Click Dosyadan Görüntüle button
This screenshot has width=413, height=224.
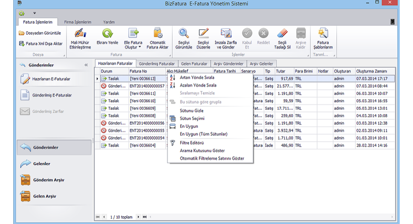click(40, 33)
